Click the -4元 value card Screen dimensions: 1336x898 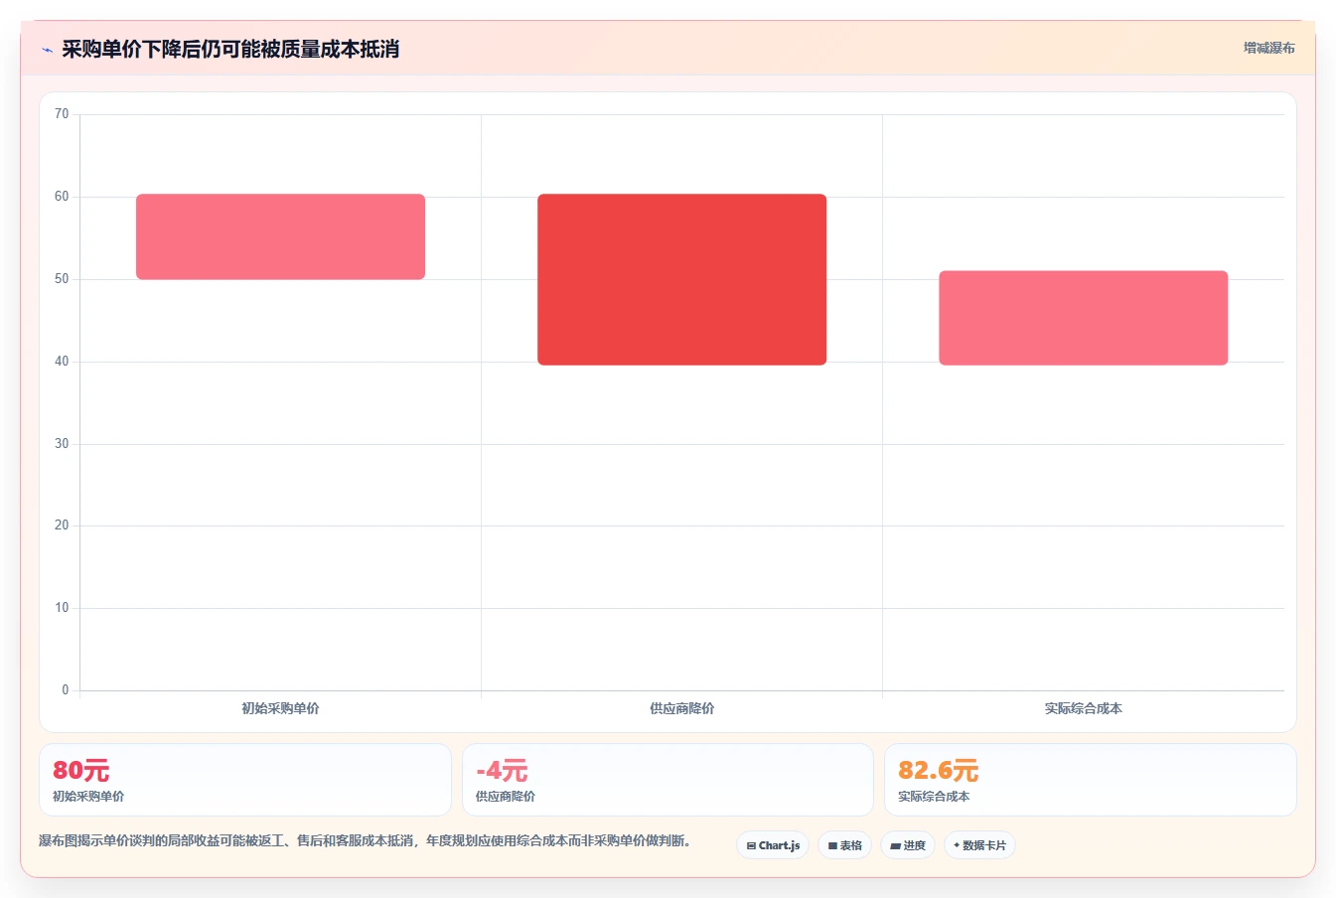point(668,780)
